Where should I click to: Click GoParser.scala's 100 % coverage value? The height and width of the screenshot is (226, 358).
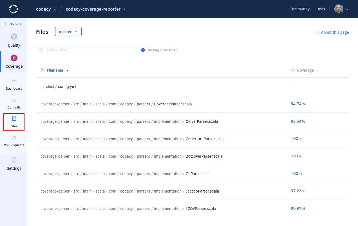tap(297, 174)
